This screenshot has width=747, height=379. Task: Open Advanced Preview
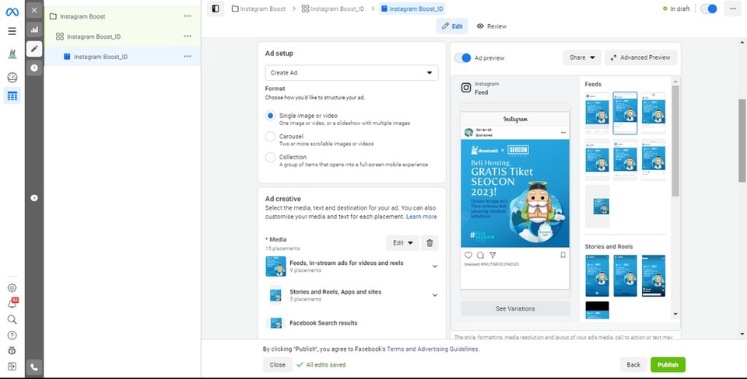coord(640,57)
